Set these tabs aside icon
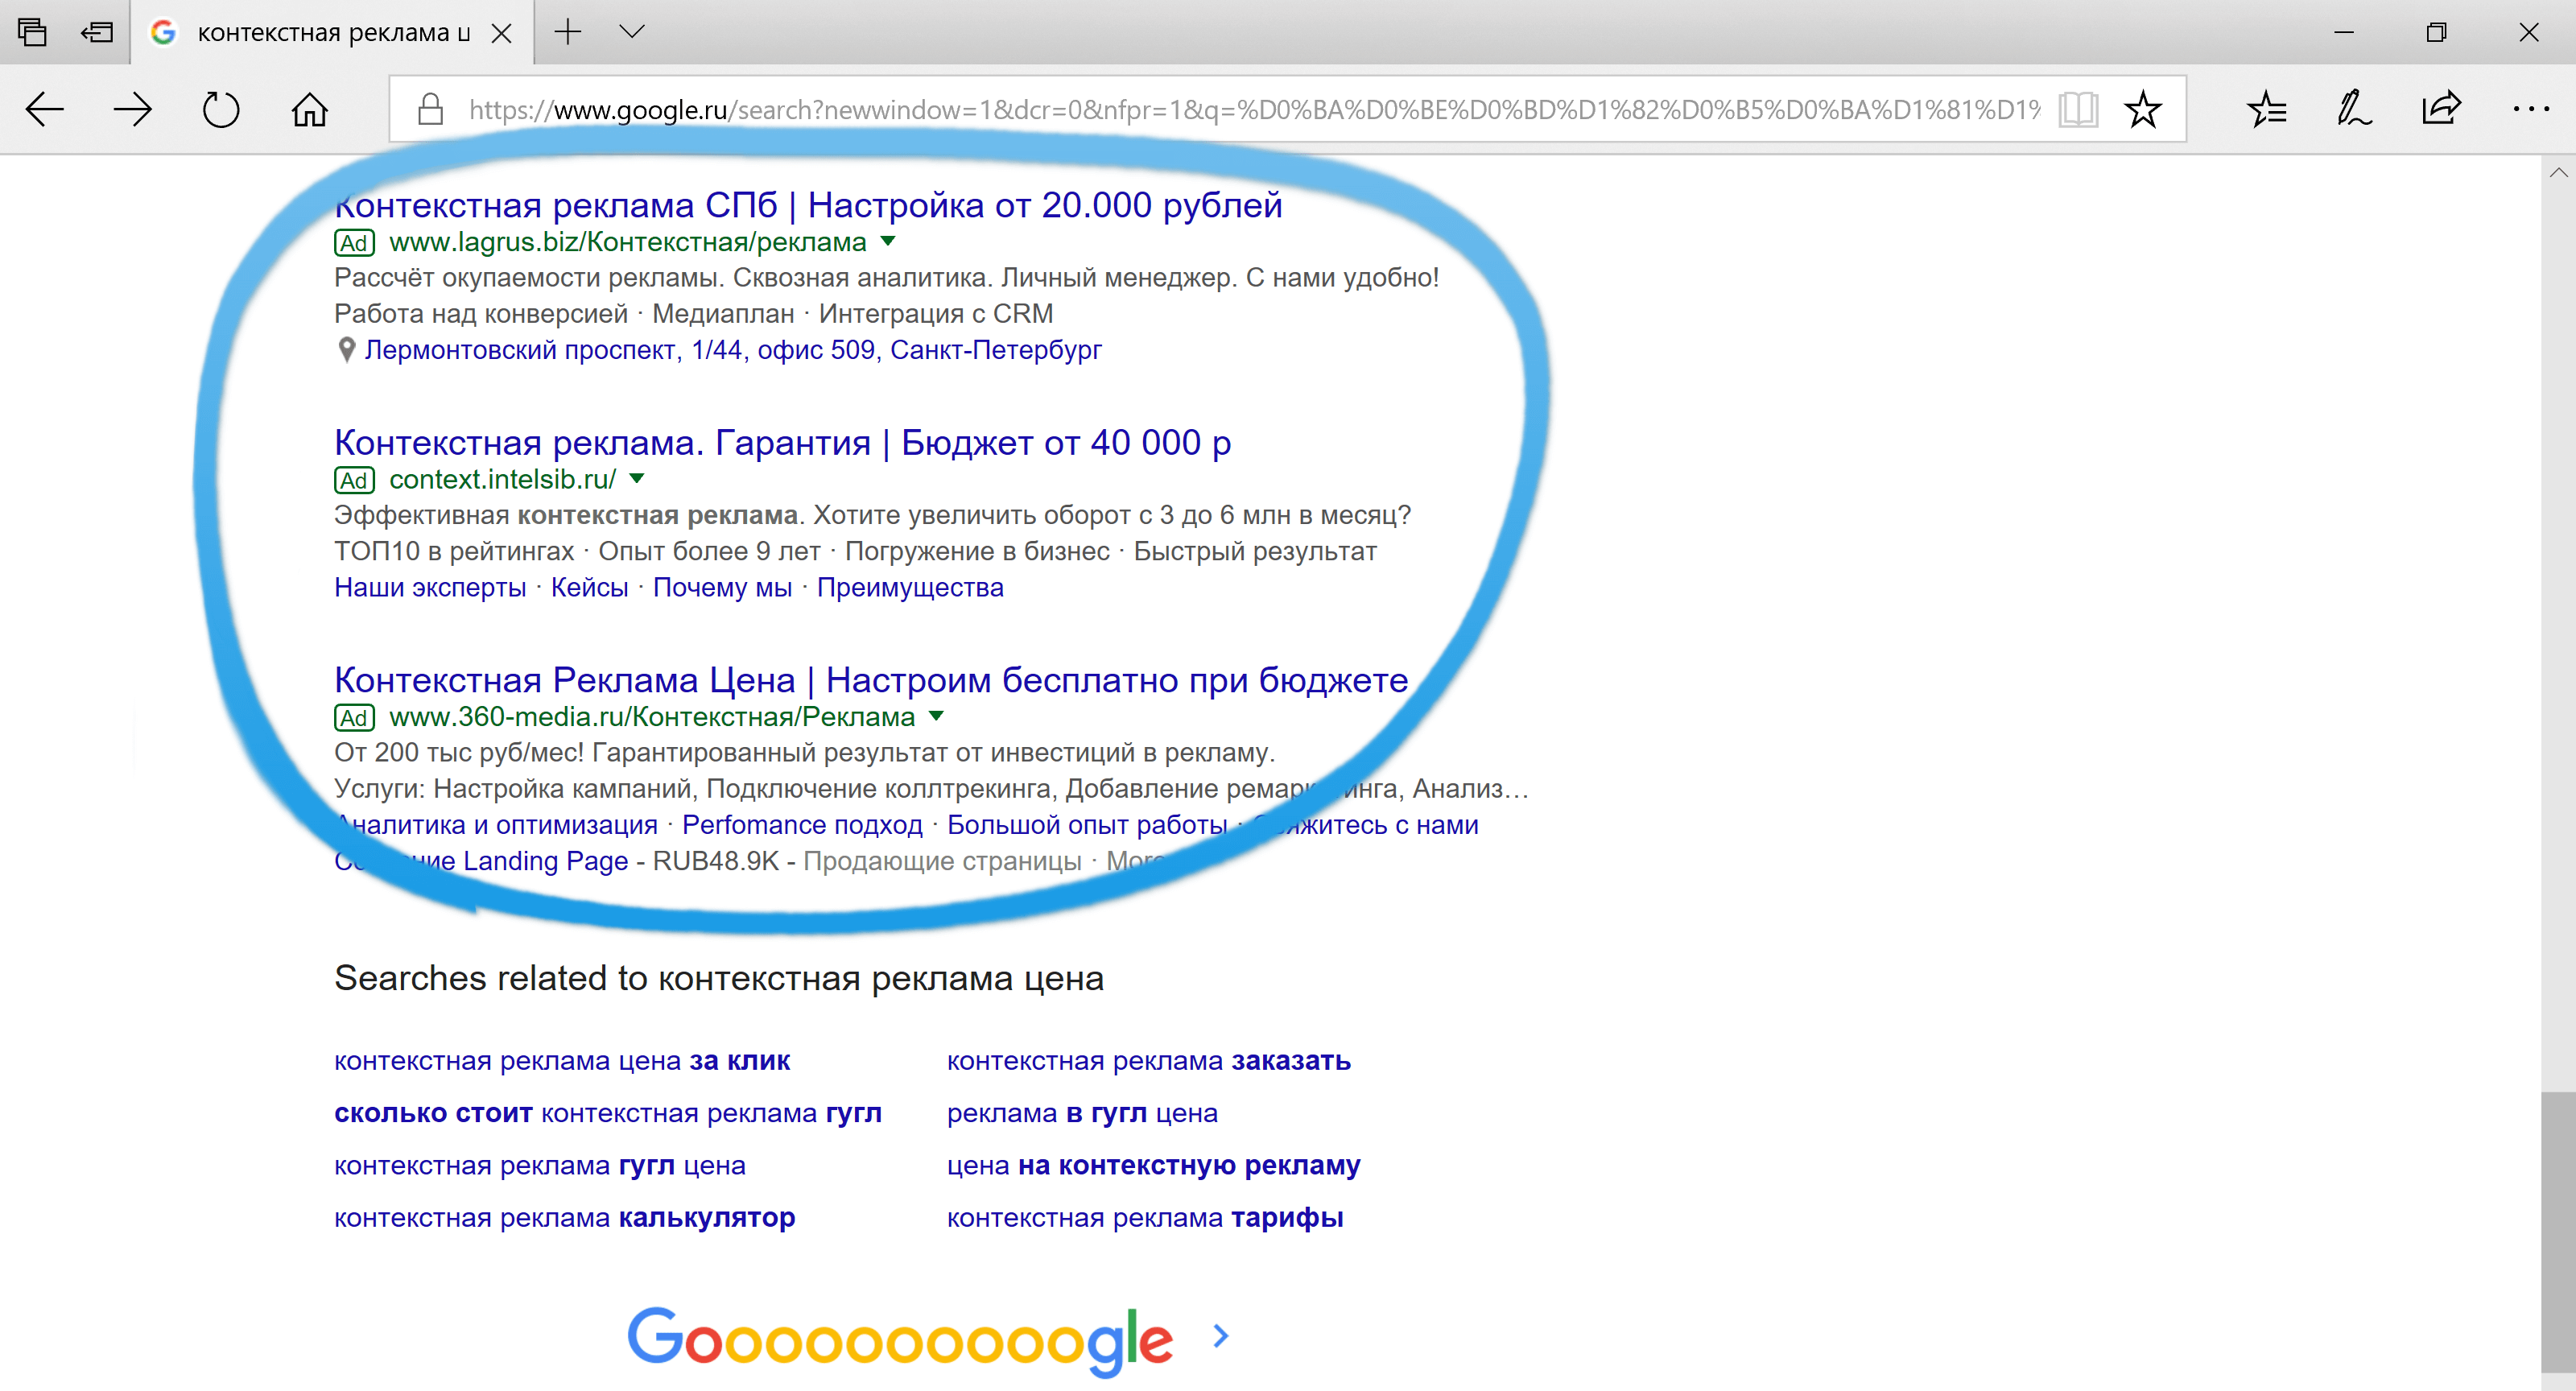Screen dimensions: 2576x1391 tap(97, 32)
